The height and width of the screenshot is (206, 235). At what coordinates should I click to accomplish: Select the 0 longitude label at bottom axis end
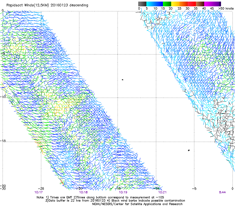pos(232,189)
